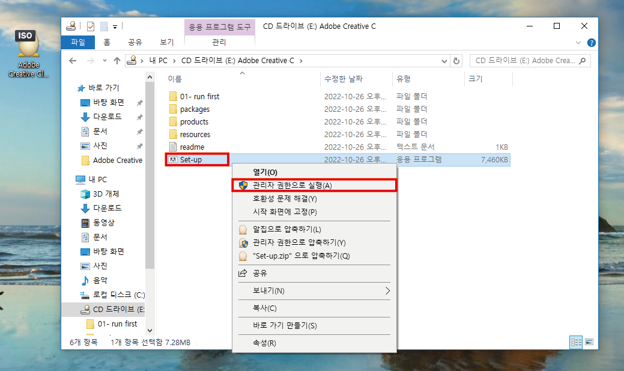This screenshot has height=371, width=624.
Task: Select the Set-up application file
Action: (190, 160)
